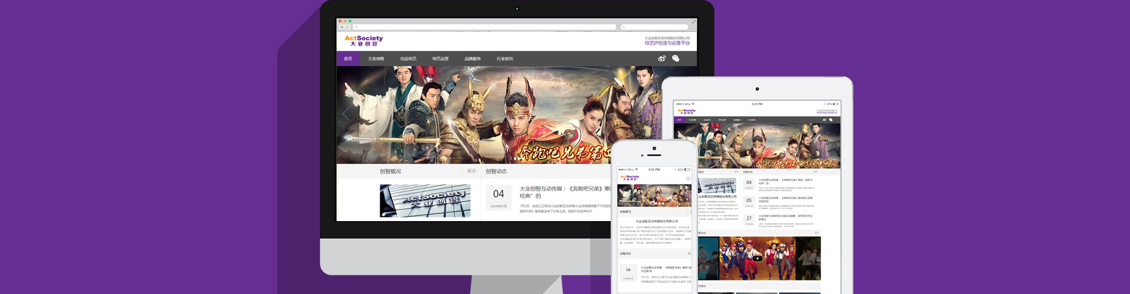Viewport: 1130px width, 294px height.
Task: Click the red close dot of iMac browser
Action: 340,21
